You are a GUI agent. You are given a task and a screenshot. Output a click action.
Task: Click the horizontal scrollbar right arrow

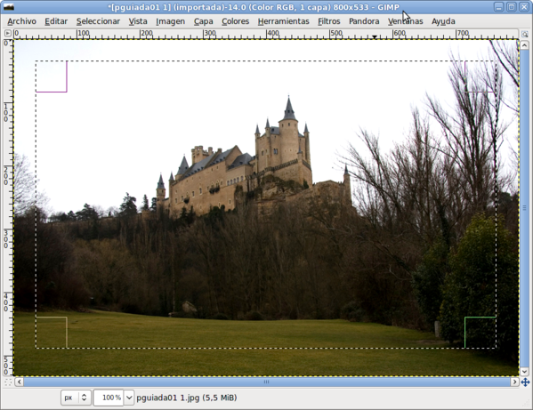514,382
